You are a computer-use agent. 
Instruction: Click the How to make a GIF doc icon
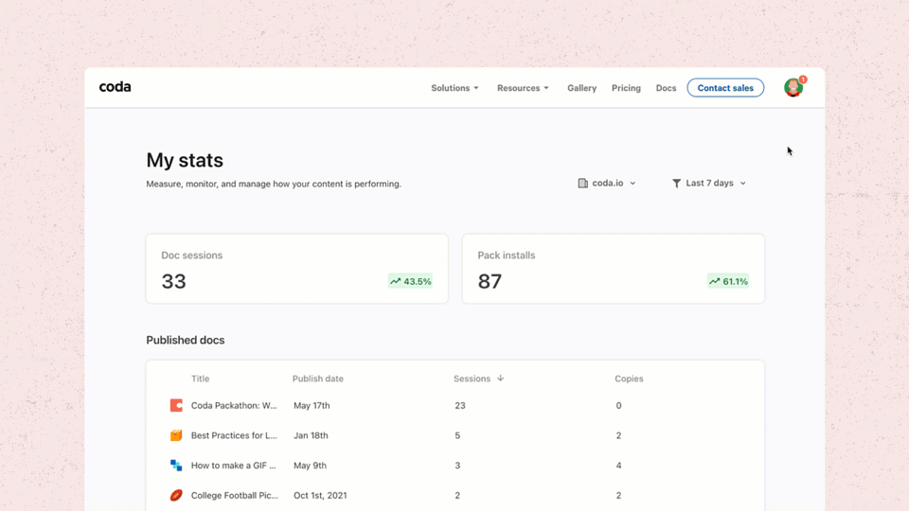[x=176, y=466]
